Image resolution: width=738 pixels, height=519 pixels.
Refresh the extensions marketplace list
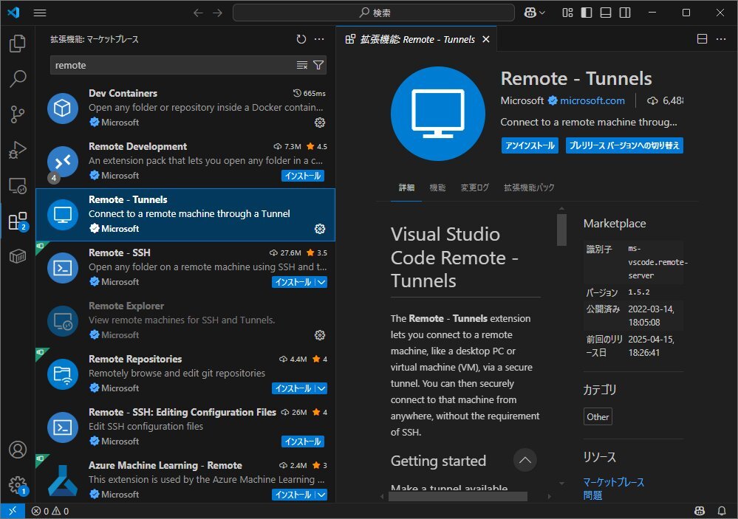click(301, 39)
